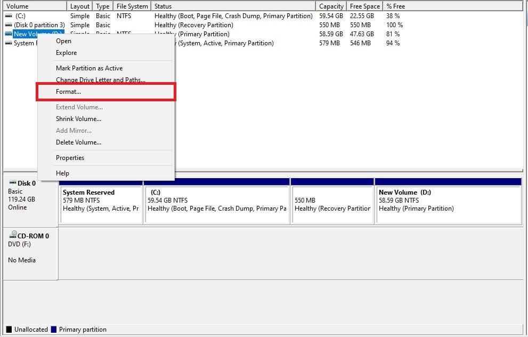Screen dimensions: 528x337
Task: Click Mark Partition as Active
Action: (89, 68)
